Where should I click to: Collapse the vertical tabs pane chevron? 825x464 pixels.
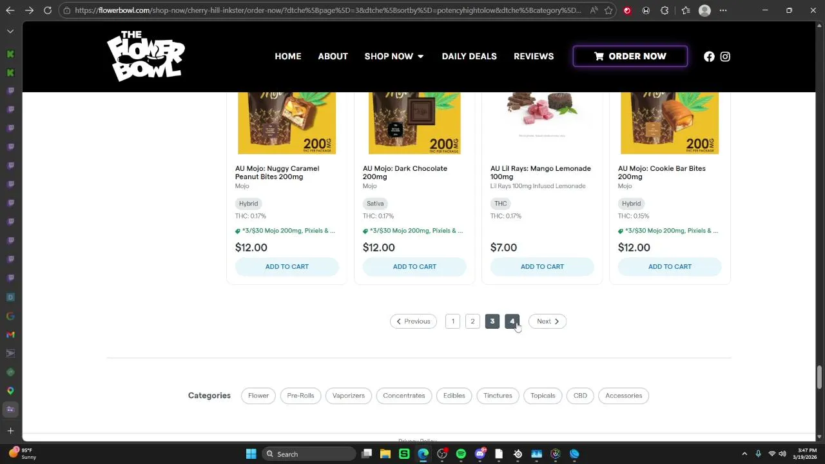(x=10, y=31)
